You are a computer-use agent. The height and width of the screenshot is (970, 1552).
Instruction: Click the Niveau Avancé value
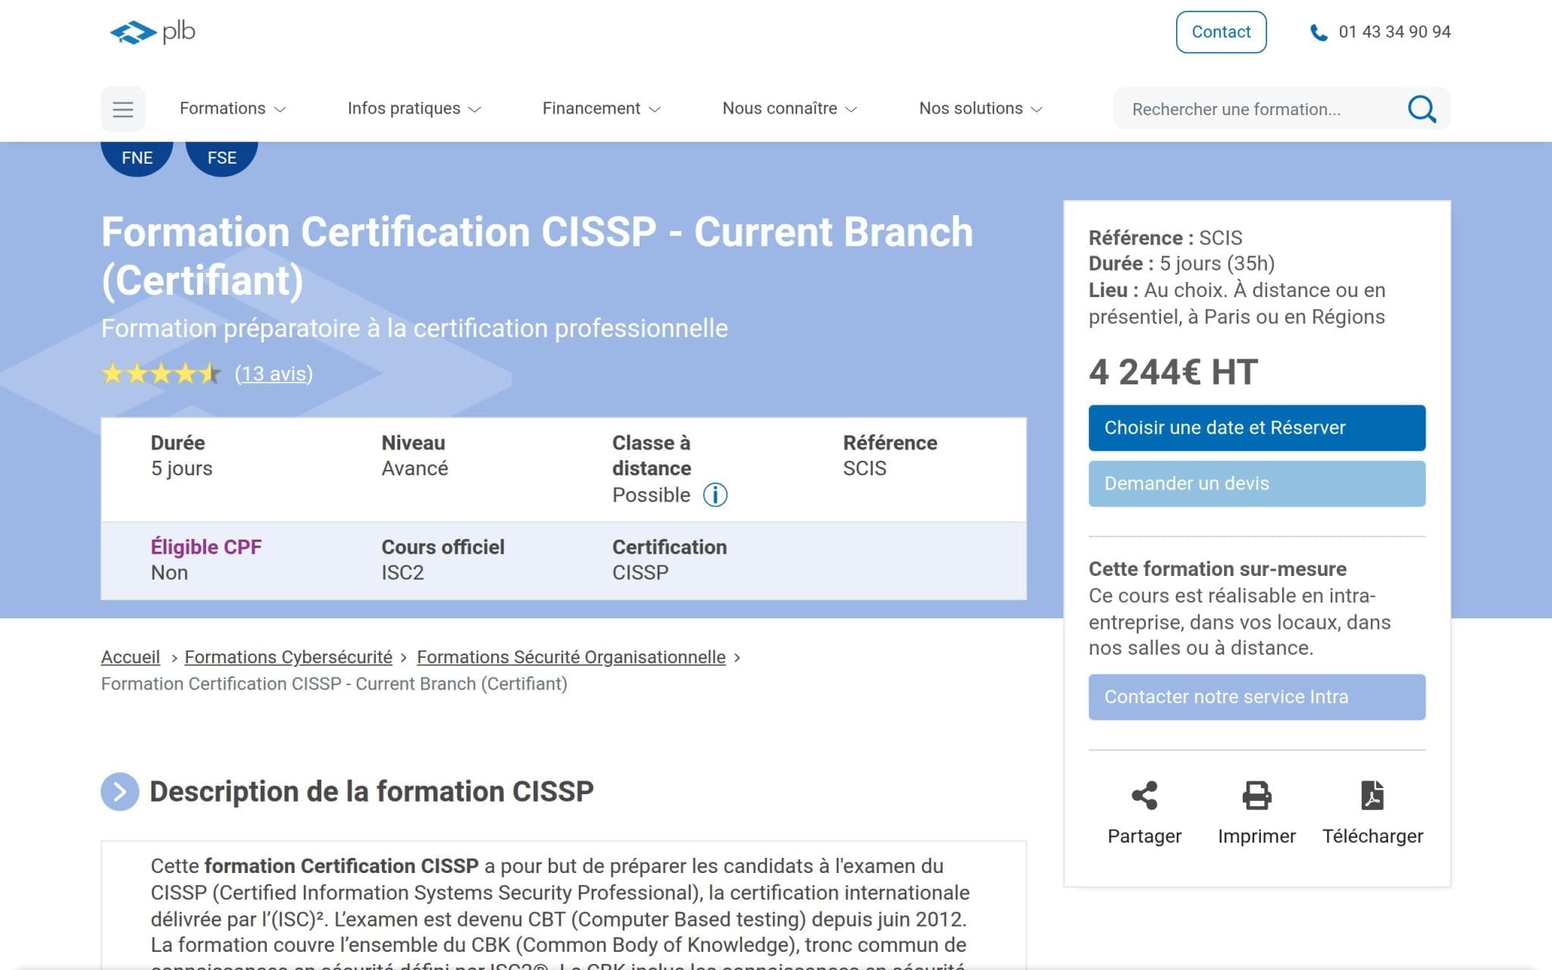tap(415, 468)
